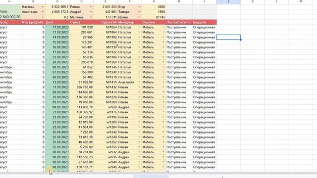Select the cell with value 3000
Viewport: 317px width, 178px height.
[x=154, y=7]
